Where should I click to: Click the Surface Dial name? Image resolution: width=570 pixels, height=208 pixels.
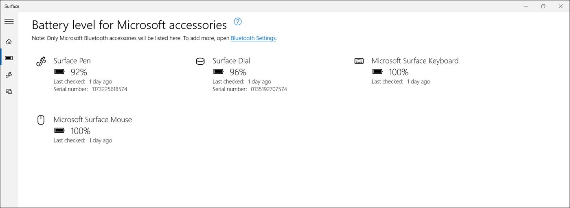[231, 61]
